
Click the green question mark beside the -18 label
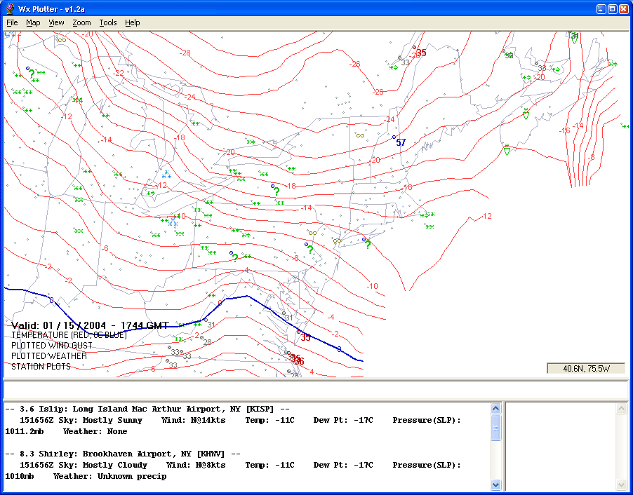tap(276, 191)
